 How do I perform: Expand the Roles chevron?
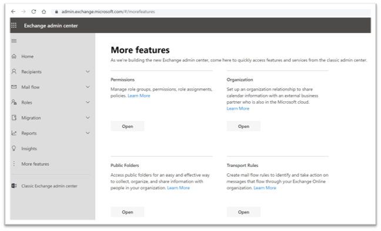[88, 102]
